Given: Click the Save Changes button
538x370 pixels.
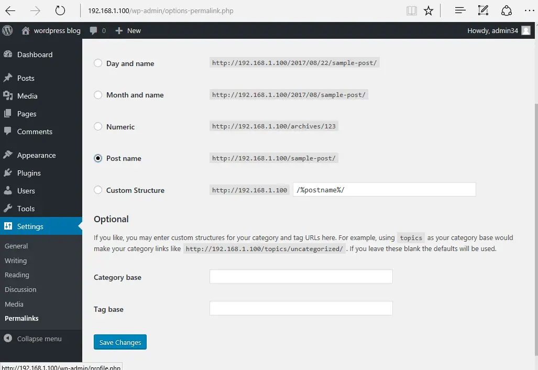Looking at the screenshot, I should (x=120, y=342).
